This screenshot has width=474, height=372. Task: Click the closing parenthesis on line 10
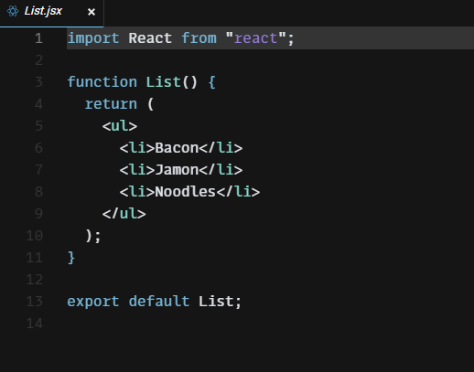pyautogui.click(x=89, y=236)
